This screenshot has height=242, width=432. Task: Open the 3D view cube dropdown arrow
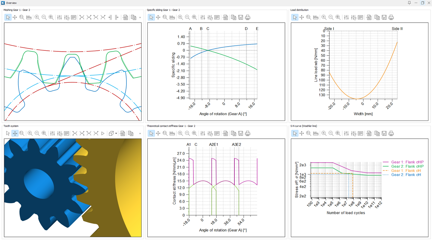116,133
